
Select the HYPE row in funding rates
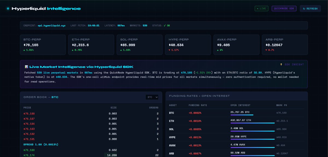coord(237,137)
